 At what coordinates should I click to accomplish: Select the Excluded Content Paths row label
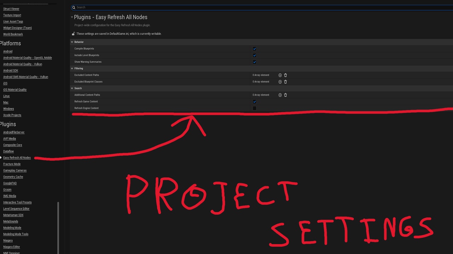pyautogui.click(x=87, y=75)
